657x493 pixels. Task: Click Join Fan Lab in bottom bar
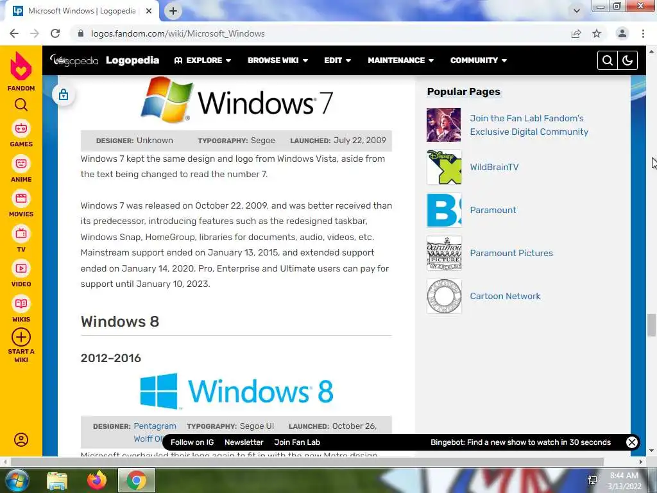pyautogui.click(x=297, y=442)
